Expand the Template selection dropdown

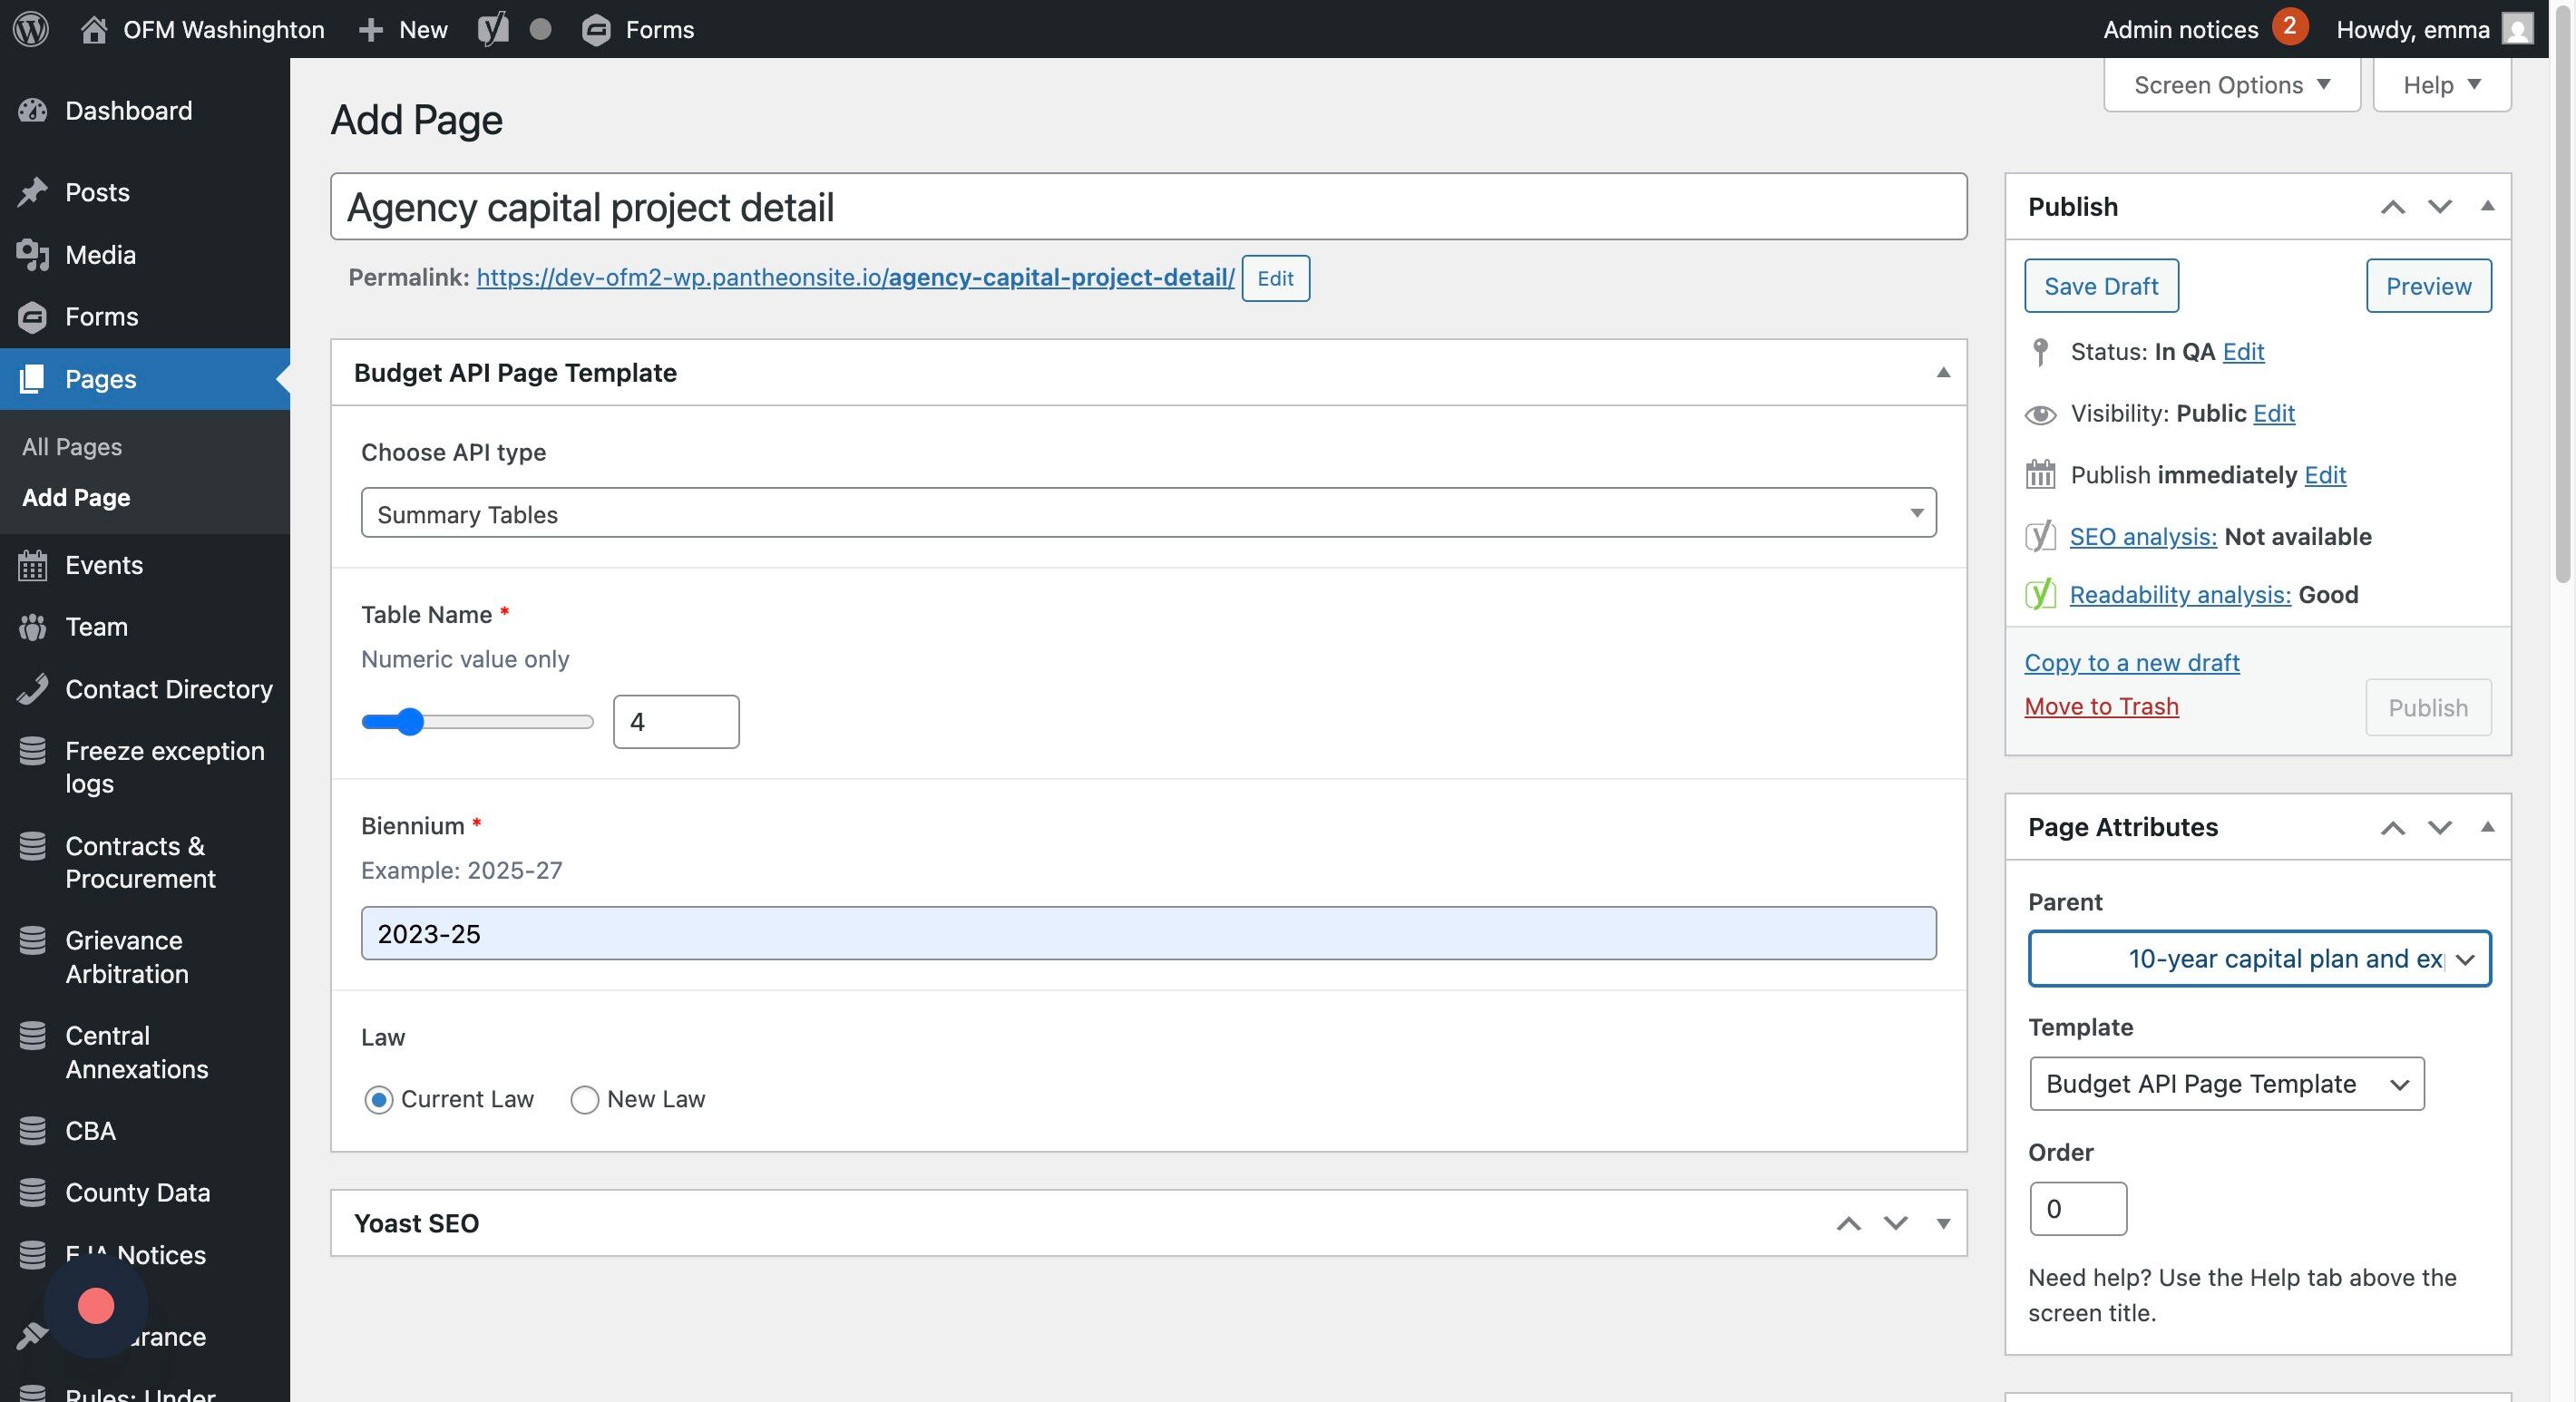point(2226,1084)
